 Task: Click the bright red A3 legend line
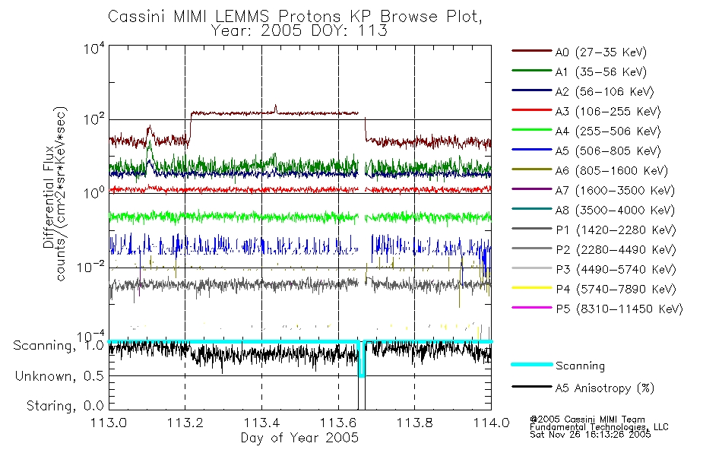[x=531, y=110]
